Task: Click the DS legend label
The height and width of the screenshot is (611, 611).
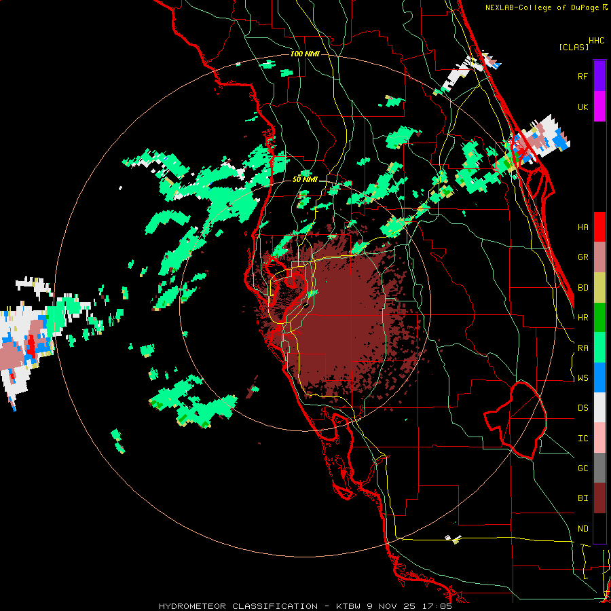Action: pos(582,408)
